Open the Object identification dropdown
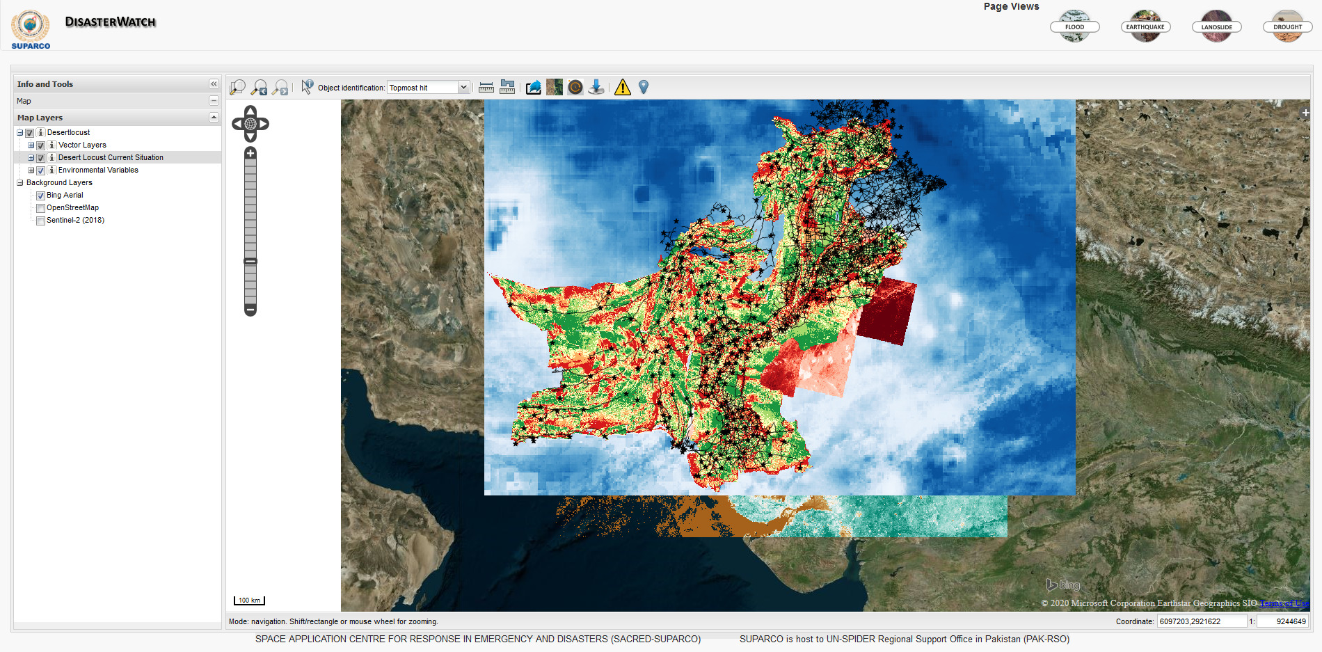 point(463,87)
